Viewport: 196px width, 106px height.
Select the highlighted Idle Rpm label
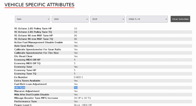(x=20, y=88)
